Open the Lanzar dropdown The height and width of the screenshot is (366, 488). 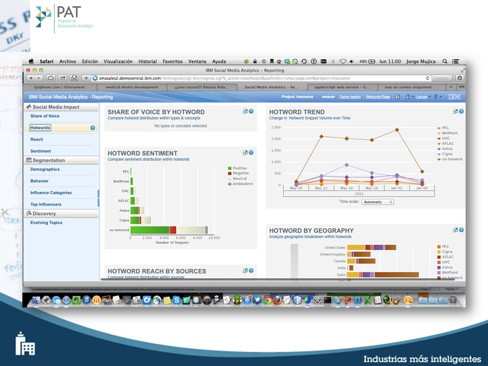pyautogui.click(x=423, y=97)
